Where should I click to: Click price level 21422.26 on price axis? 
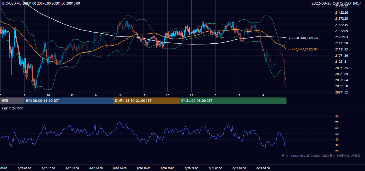pyautogui.click(x=341, y=13)
